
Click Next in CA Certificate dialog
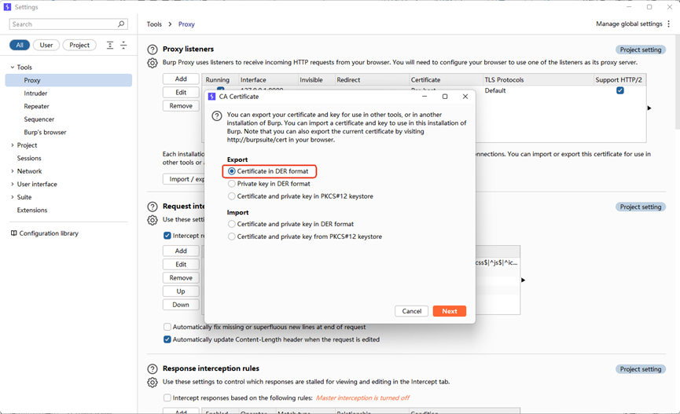pos(450,311)
